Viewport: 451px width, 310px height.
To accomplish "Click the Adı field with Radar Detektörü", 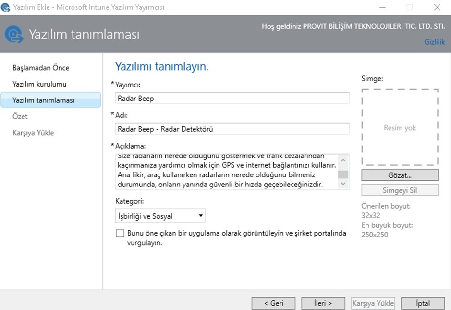I will point(232,129).
